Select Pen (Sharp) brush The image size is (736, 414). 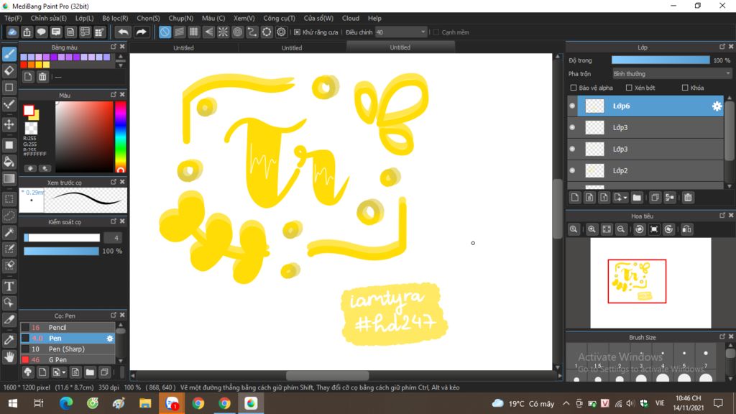[68, 349]
